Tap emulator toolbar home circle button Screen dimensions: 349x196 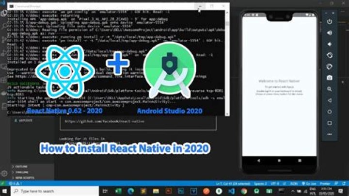coord(330,112)
